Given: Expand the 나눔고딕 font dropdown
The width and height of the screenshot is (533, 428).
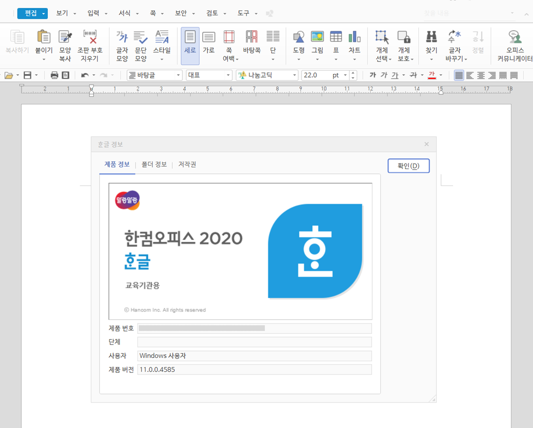Looking at the screenshot, I should tap(295, 75).
